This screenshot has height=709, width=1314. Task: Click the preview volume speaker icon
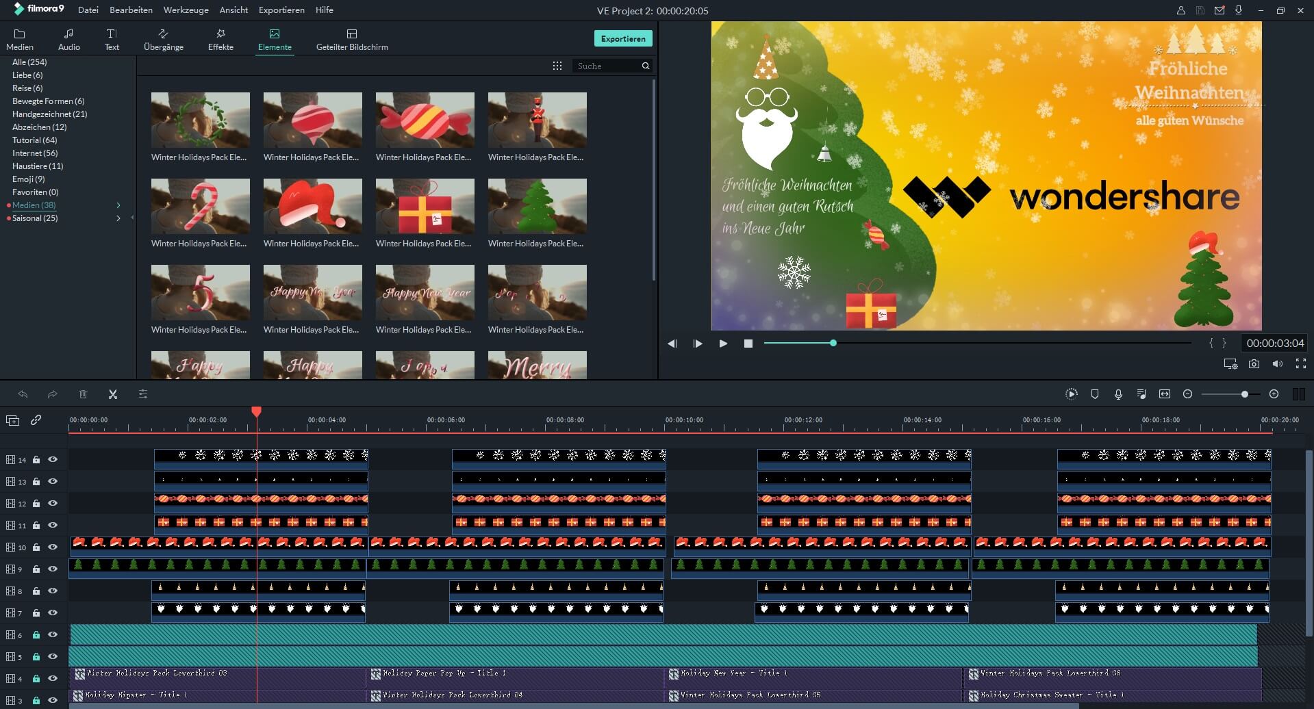tap(1278, 364)
